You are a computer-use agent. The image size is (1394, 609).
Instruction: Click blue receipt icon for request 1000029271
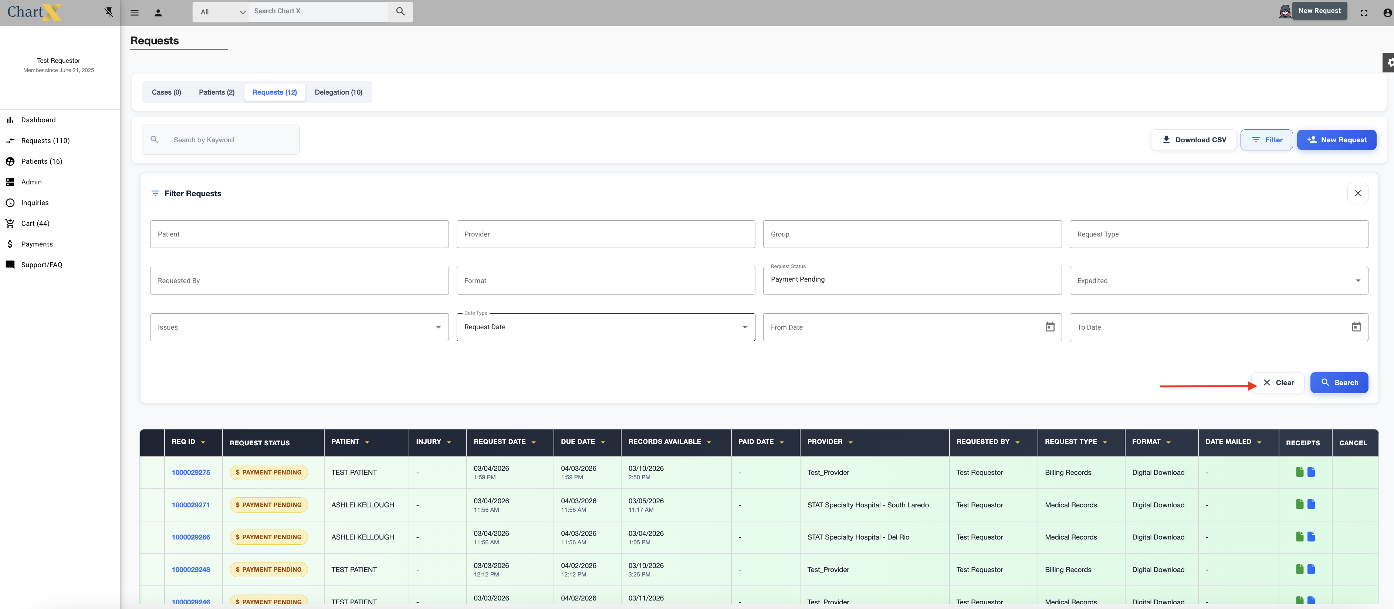[1311, 504]
